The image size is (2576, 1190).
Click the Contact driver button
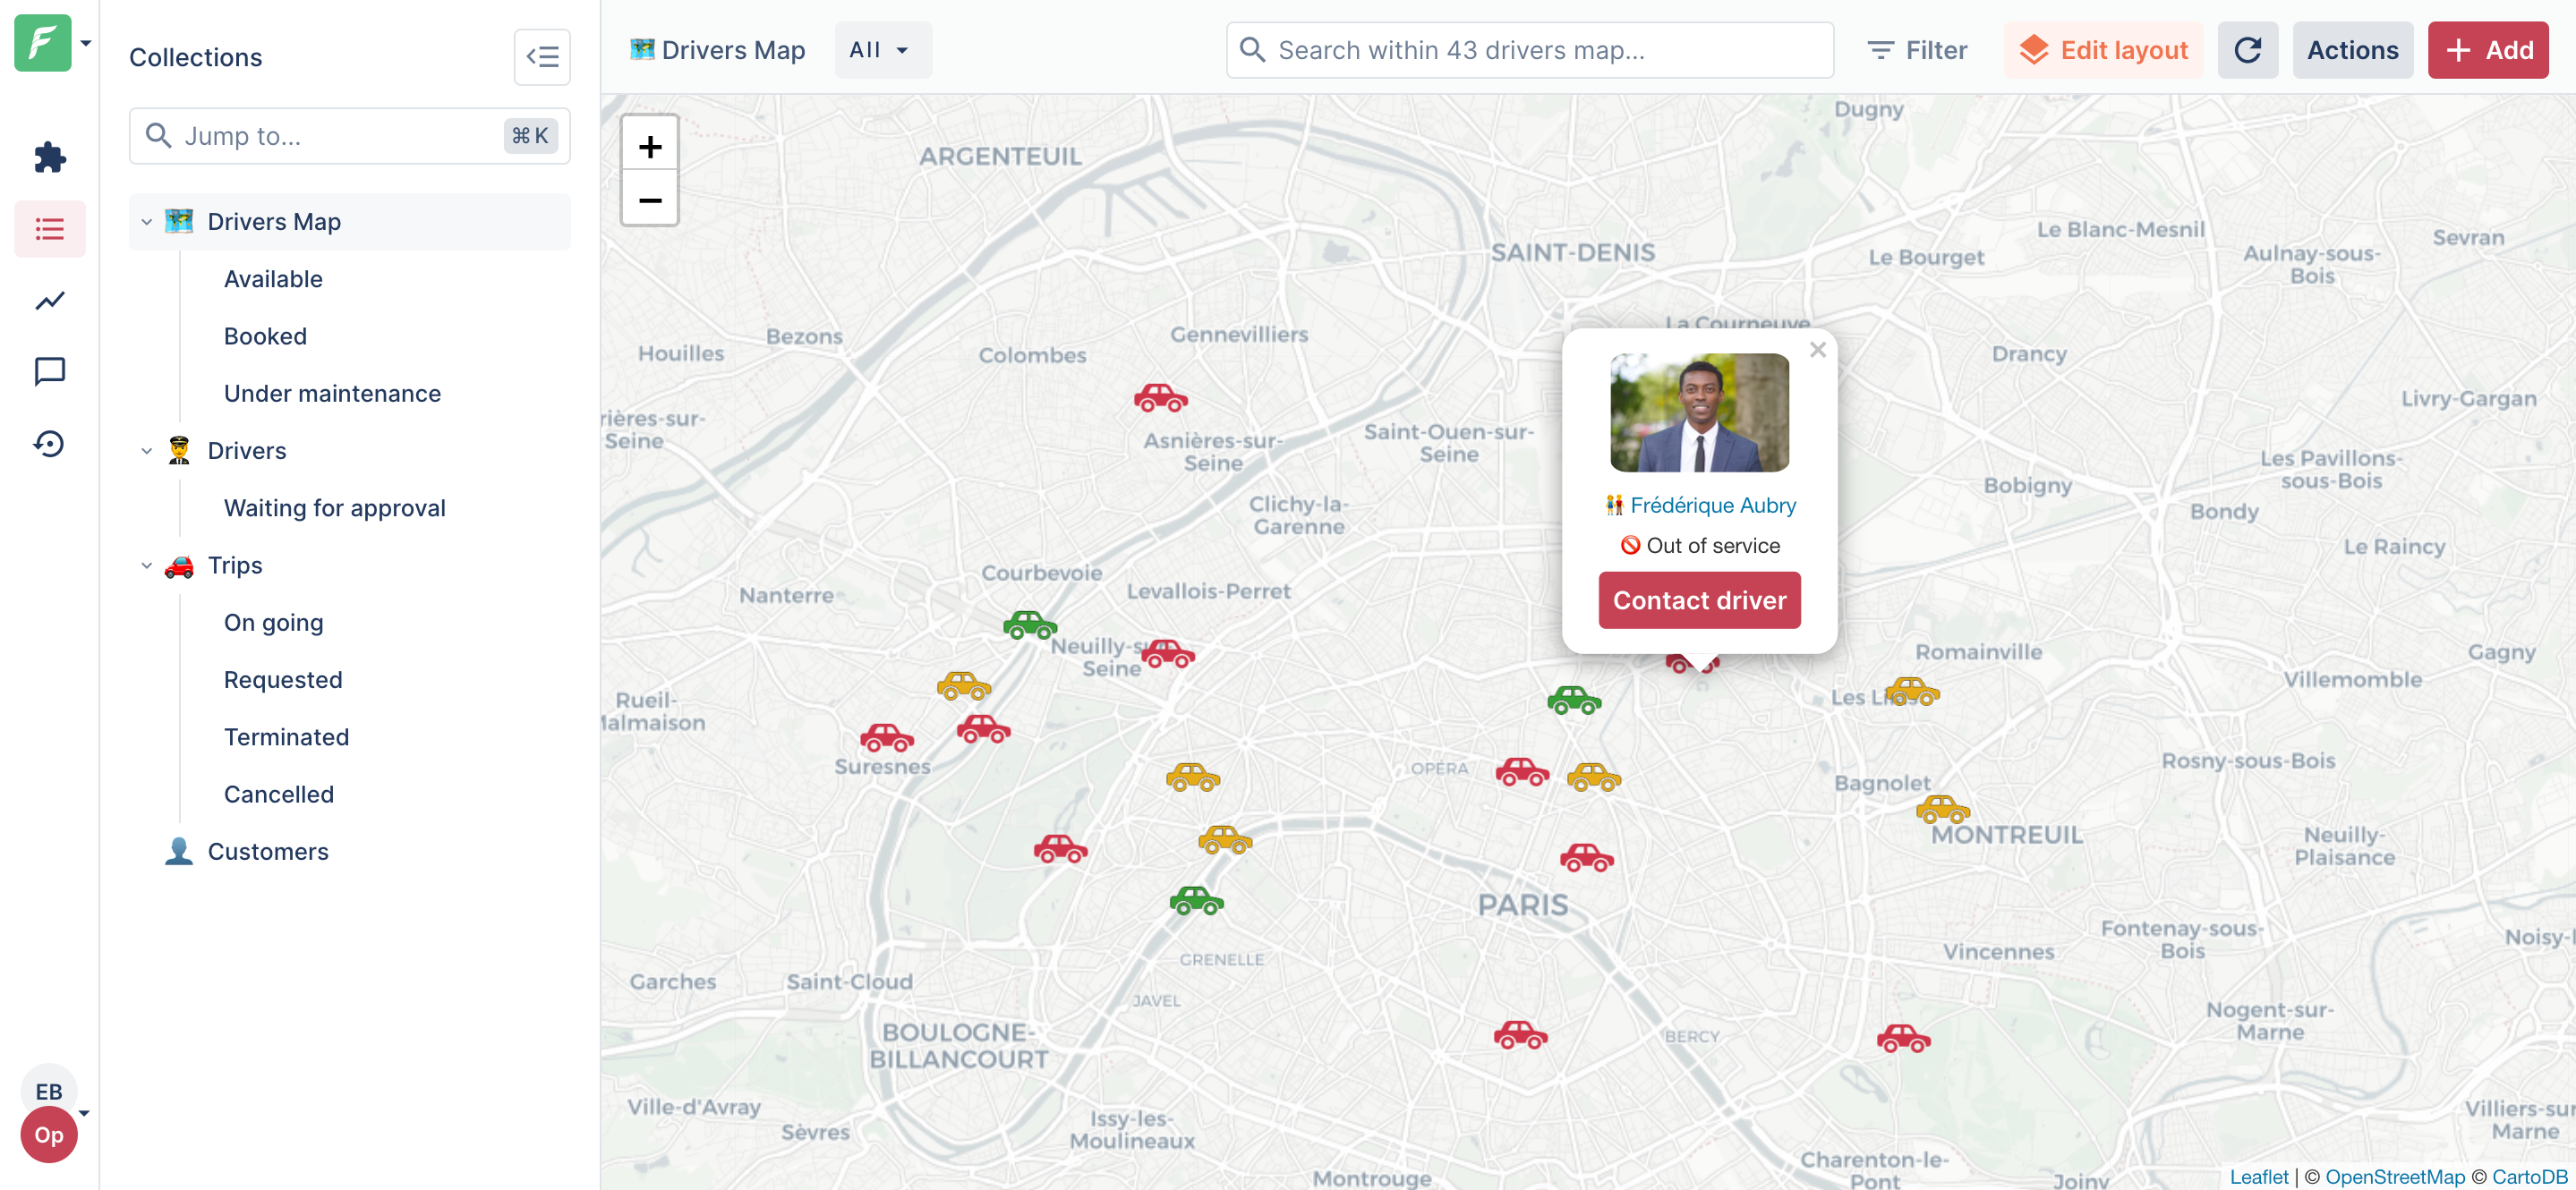pyautogui.click(x=1699, y=599)
